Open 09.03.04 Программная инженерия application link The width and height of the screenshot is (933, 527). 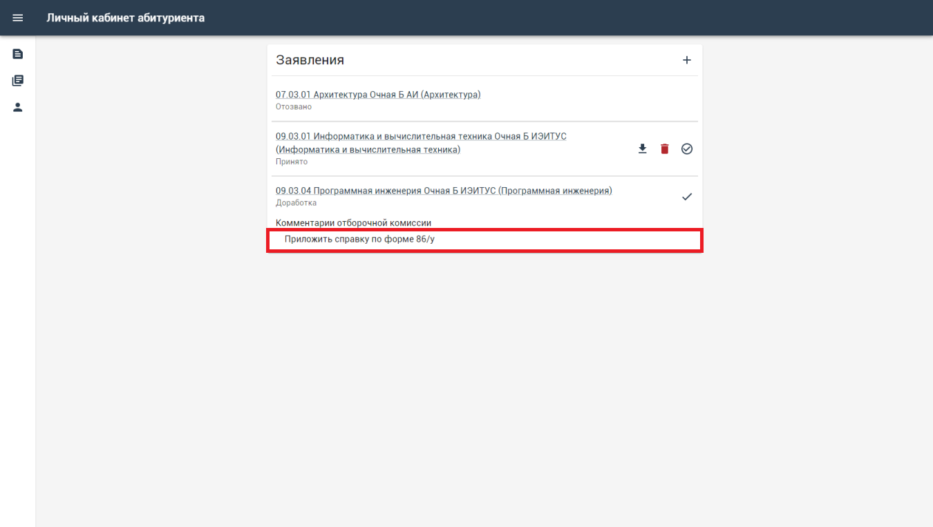444,191
